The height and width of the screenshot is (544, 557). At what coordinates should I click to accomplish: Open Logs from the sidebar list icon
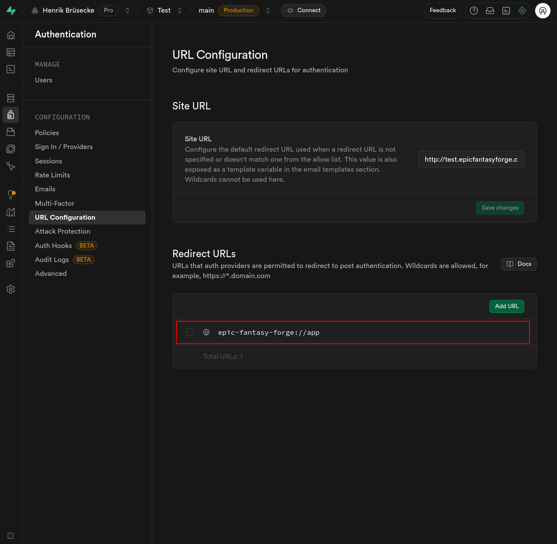coord(10,229)
